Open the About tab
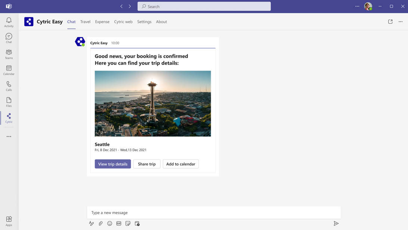This screenshot has height=230, width=408. [x=161, y=22]
